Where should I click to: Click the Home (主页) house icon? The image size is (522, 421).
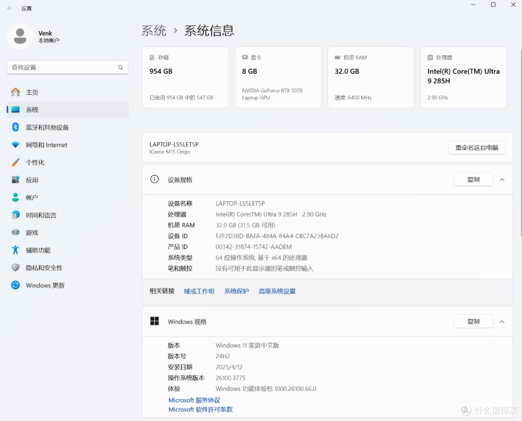tap(15, 92)
